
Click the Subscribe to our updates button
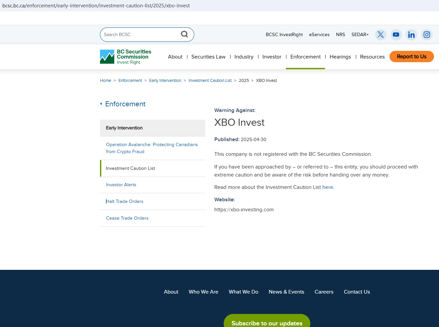pyautogui.click(x=267, y=321)
